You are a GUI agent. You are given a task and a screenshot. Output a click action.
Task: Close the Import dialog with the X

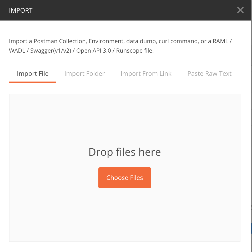pyautogui.click(x=240, y=10)
